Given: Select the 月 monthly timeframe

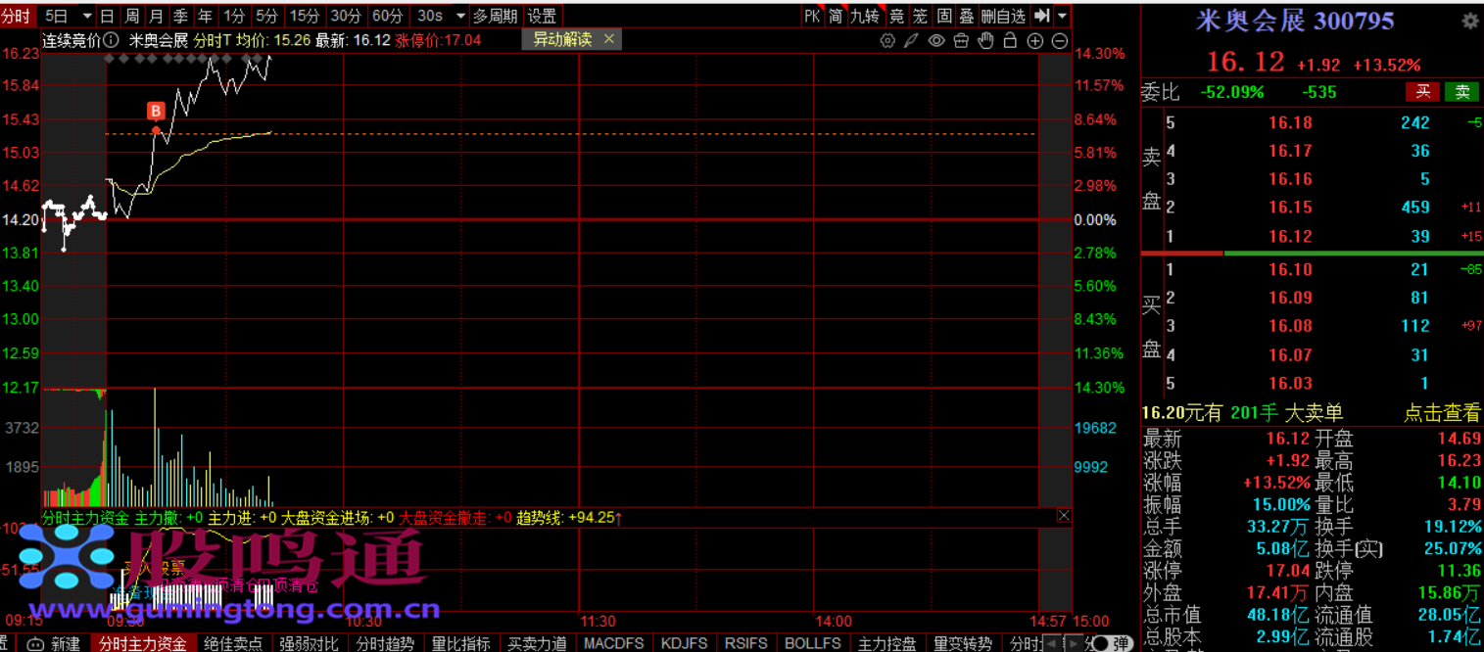Looking at the screenshot, I should click(x=156, y=16).
